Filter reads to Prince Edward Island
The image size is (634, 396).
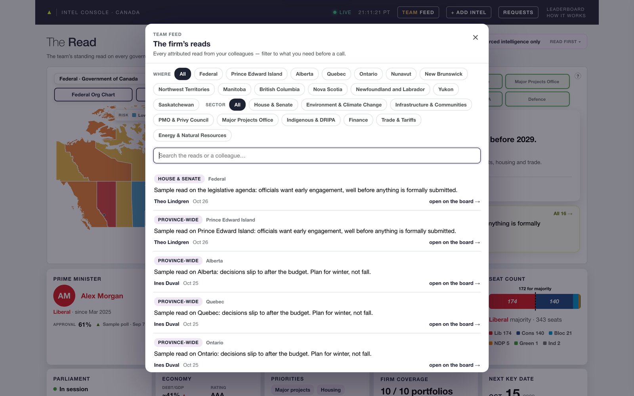coord(257,74)
